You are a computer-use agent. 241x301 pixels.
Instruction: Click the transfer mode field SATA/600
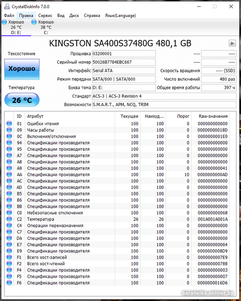(x=124, y=79)
